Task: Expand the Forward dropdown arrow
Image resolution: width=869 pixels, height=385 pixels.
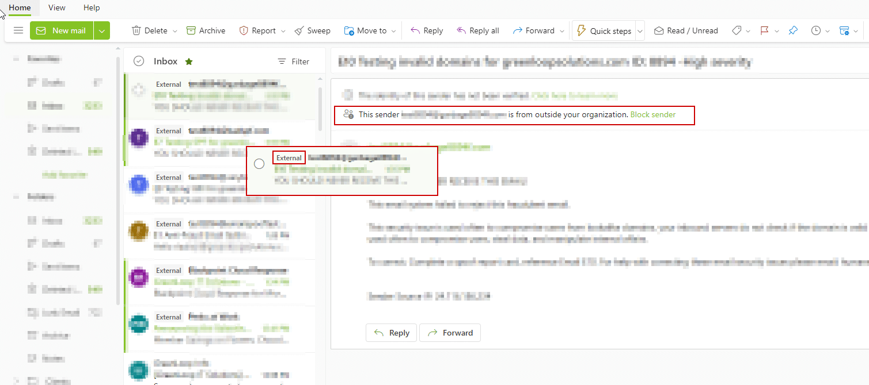Action: 562,31
